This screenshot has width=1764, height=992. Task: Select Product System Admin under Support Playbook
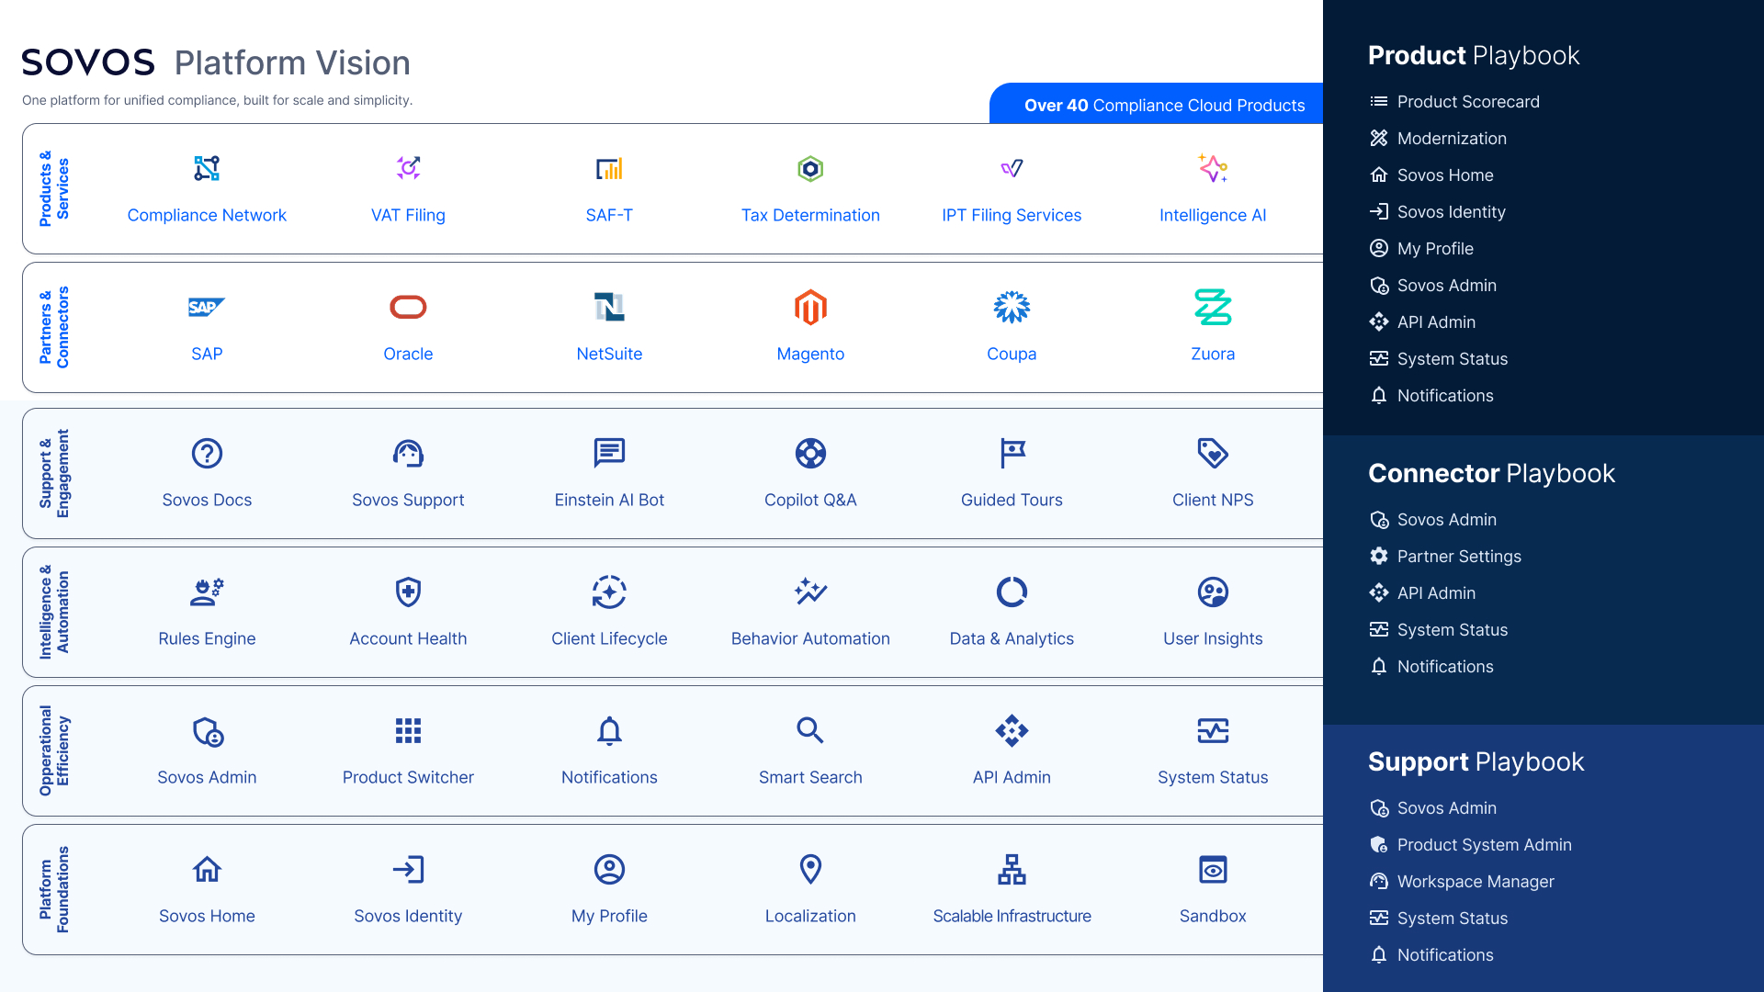[x=1484, y=844]
